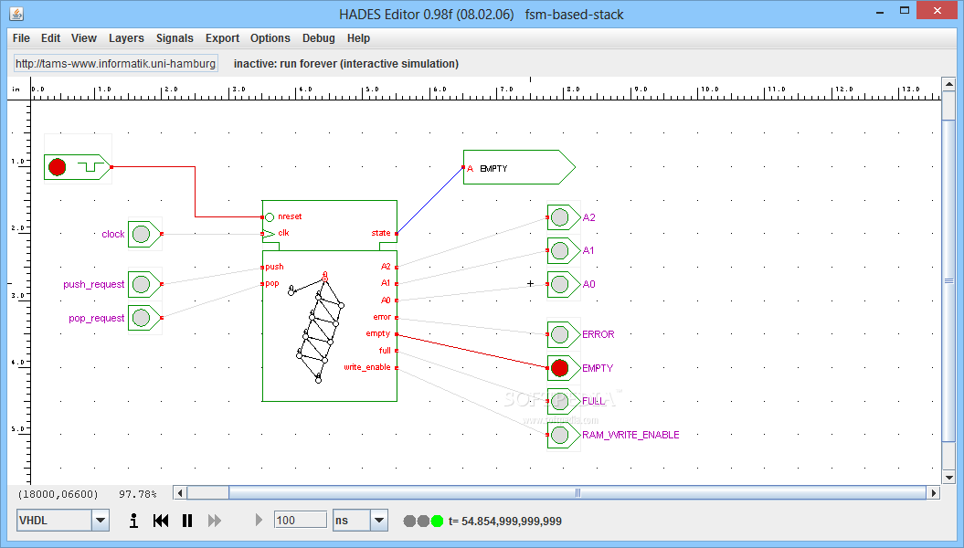Click the URL field showing tams-www.informatik.uni-hamburg
The image size is (964, 548).
115,63
